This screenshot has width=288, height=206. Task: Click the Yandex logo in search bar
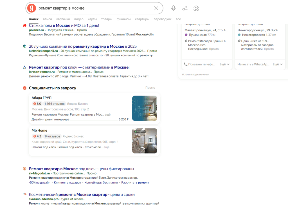pos(31,8)
